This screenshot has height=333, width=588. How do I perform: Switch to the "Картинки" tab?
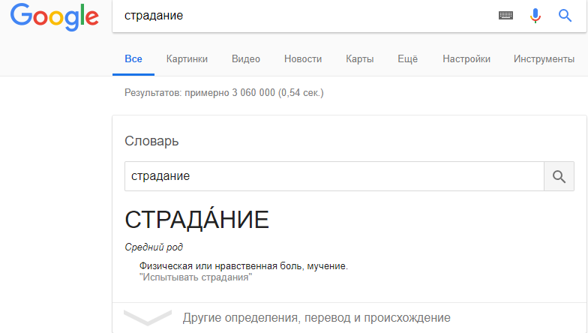187,59
